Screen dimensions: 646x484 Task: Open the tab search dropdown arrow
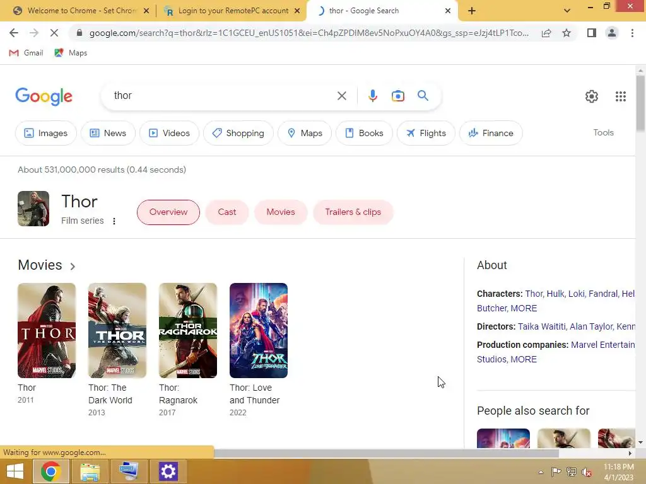point(567,11)
